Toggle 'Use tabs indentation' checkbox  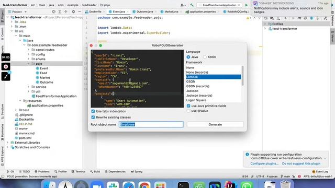pos(93,111)
